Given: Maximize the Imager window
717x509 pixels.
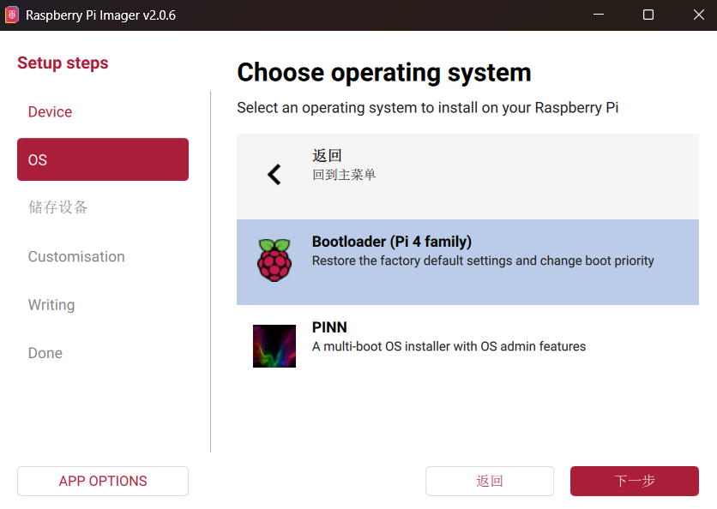Looking at the screenshot, I should [x=648, y=15].
